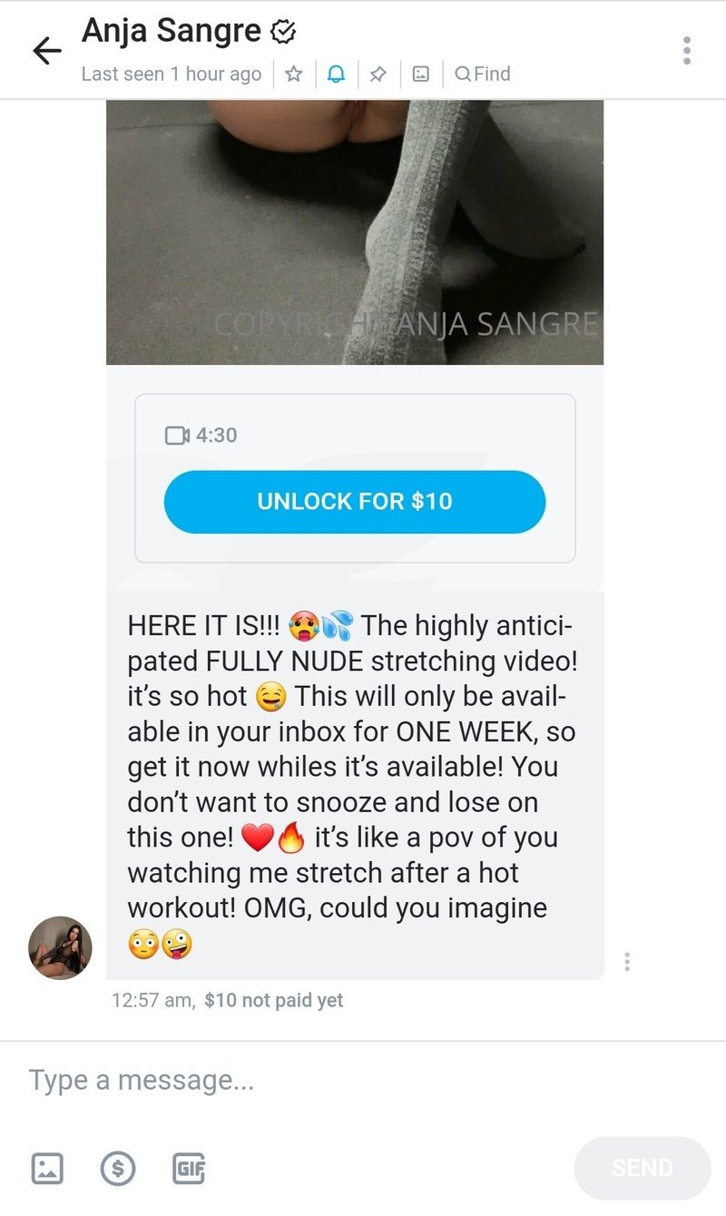Pin this conversation with the pin icon

point(378,74)
